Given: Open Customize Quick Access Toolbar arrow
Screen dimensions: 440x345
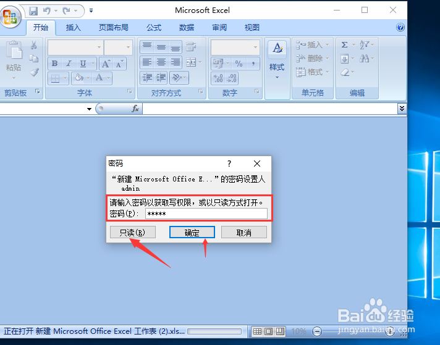Looking at the screenshot, I should (x=91, y=10).
